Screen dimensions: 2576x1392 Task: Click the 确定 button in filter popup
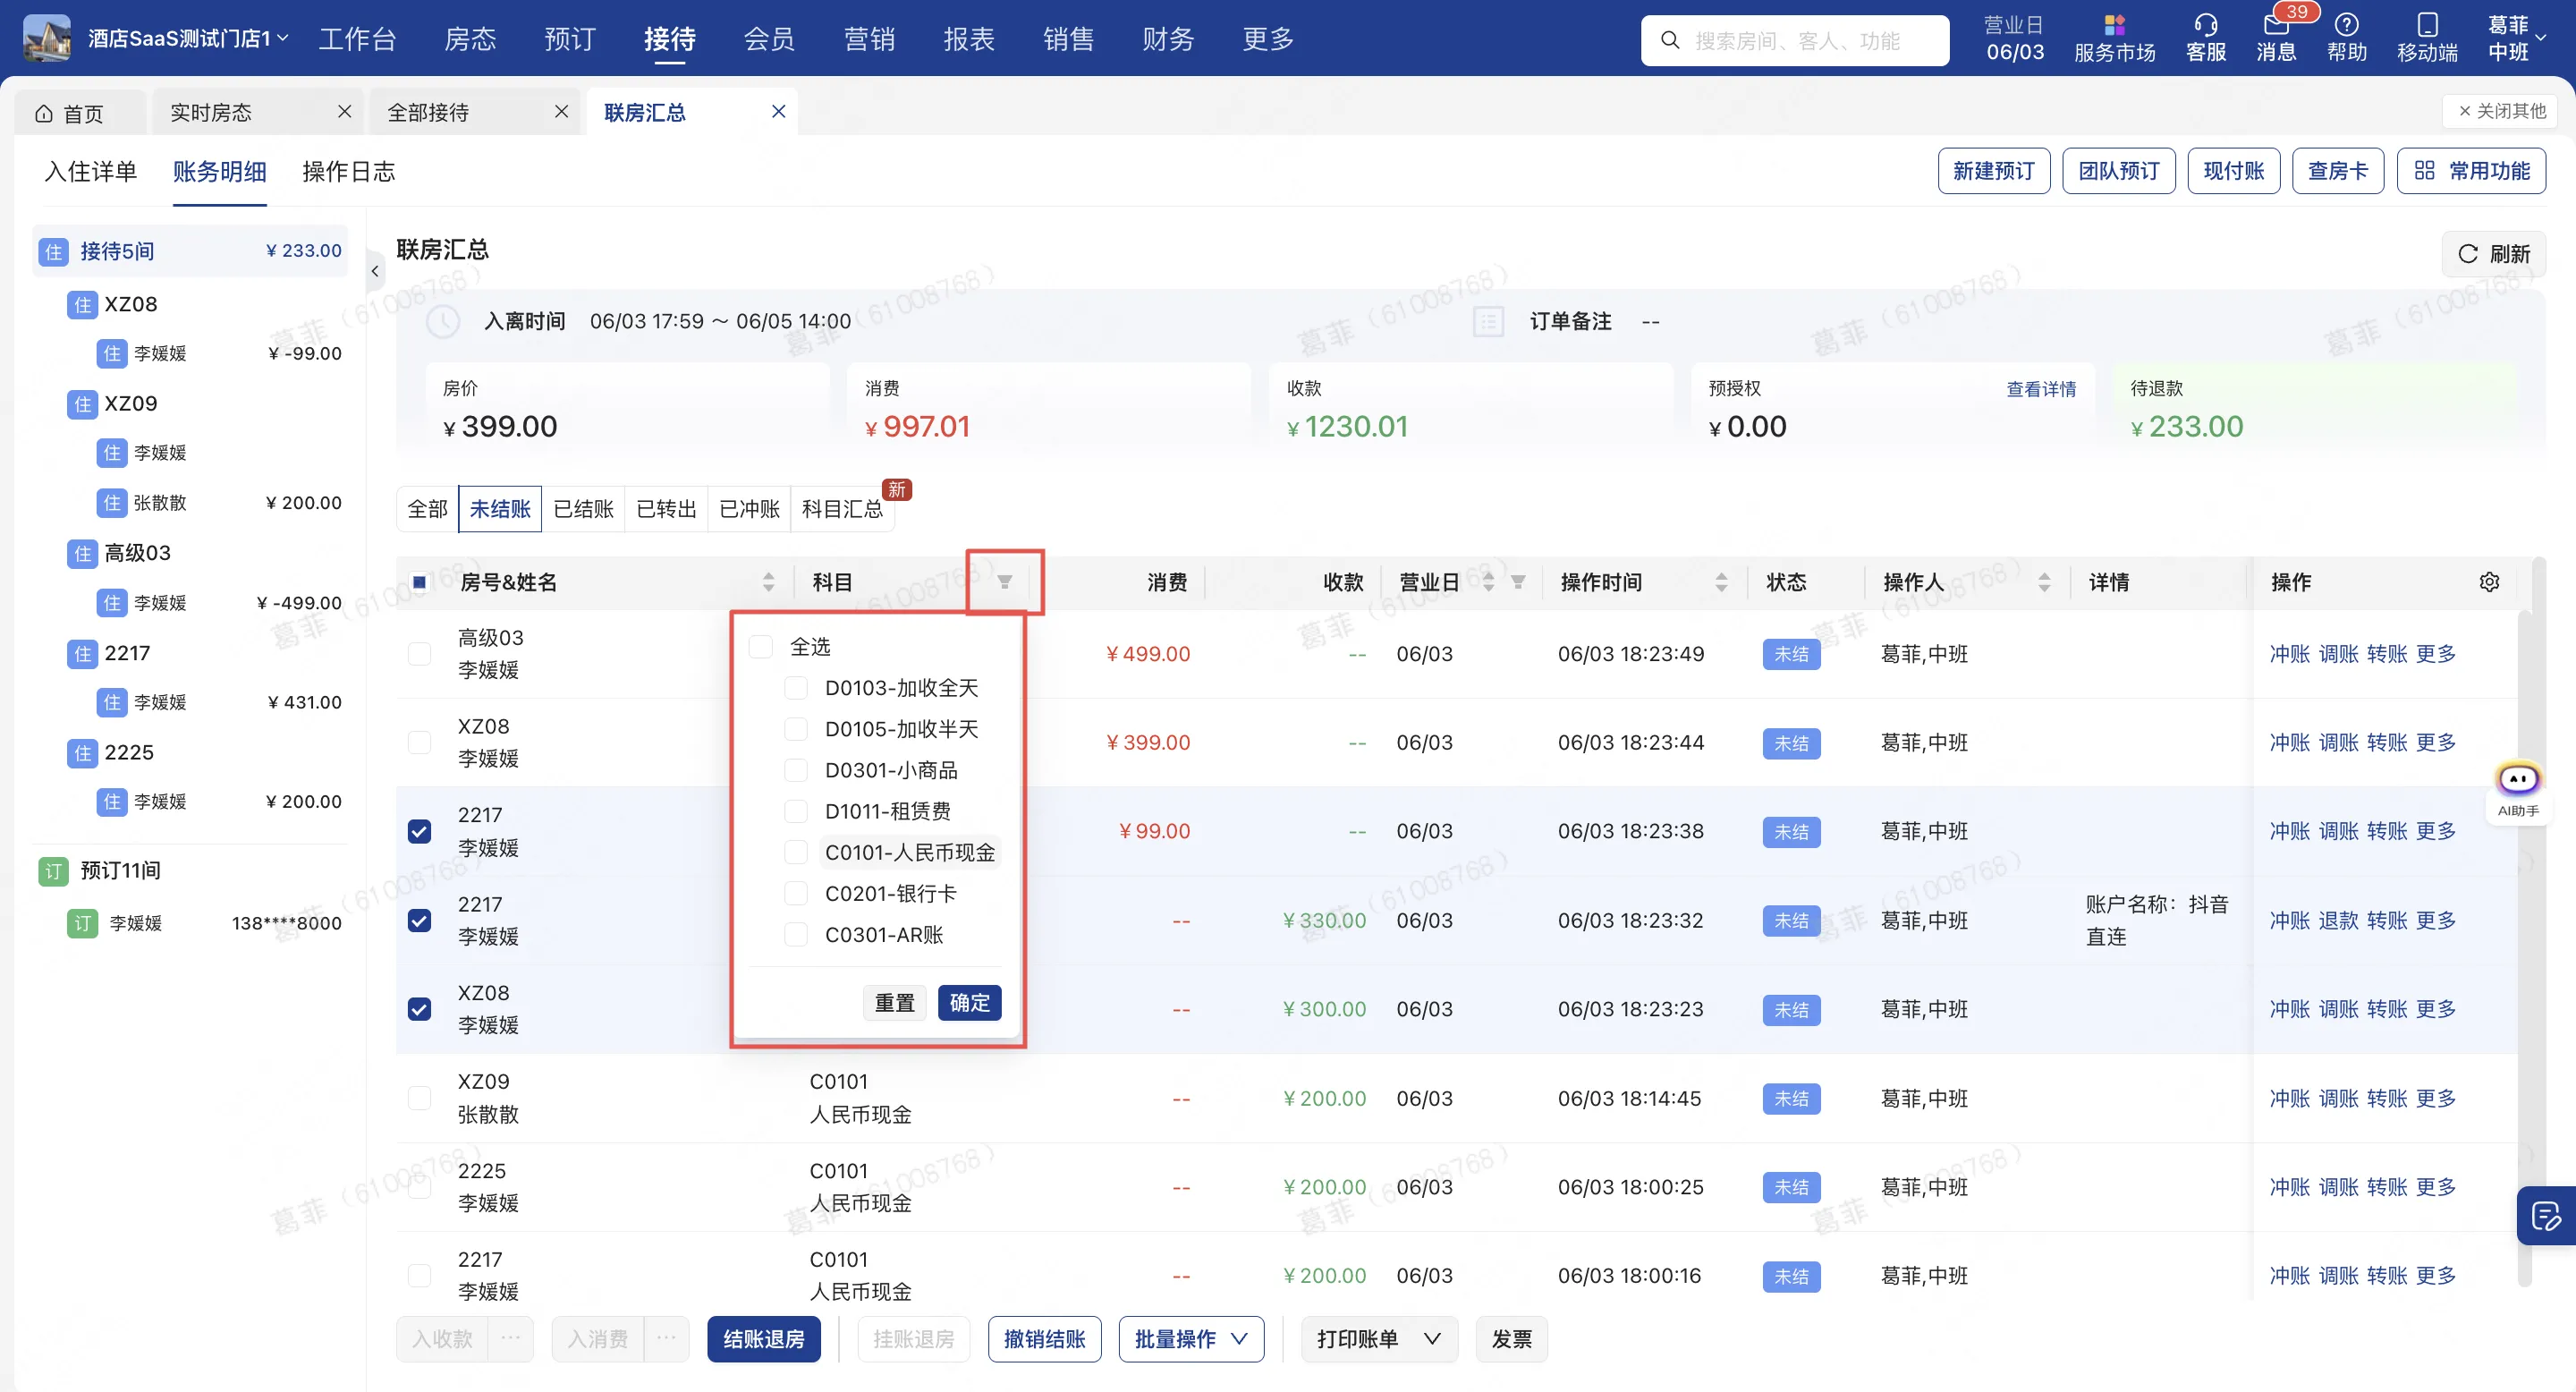point(969,1002)
